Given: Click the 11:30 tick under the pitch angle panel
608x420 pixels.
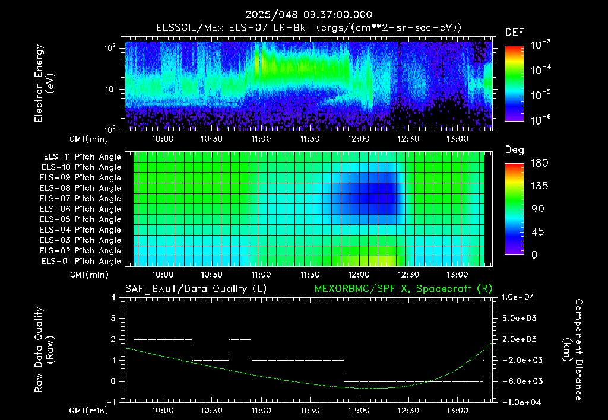Looking at the screenshot, I should click(x=310, y=275).
